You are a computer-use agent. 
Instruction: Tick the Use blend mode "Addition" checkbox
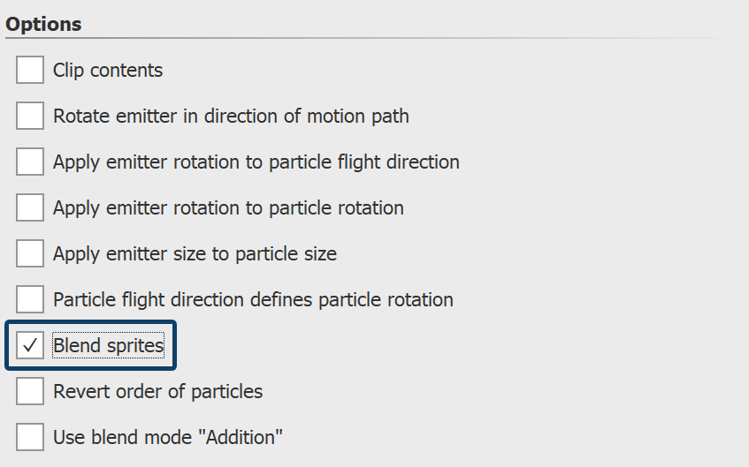pos(30,437)
